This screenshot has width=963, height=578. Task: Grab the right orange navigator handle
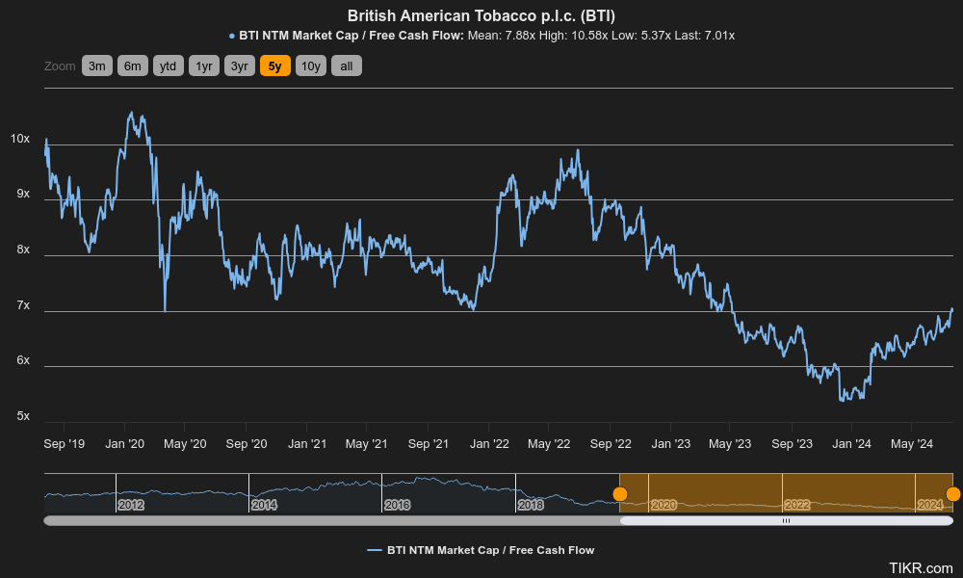[952, 494]
